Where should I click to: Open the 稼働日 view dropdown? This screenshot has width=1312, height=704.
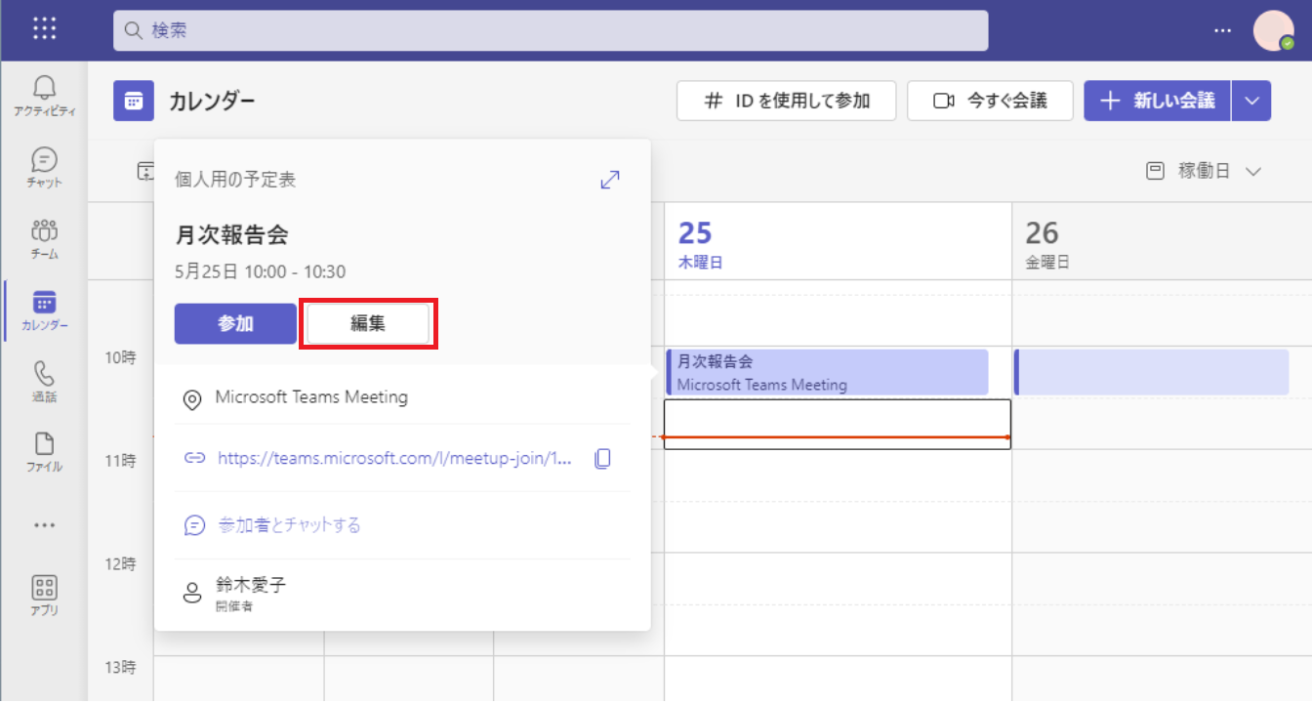1204,172
